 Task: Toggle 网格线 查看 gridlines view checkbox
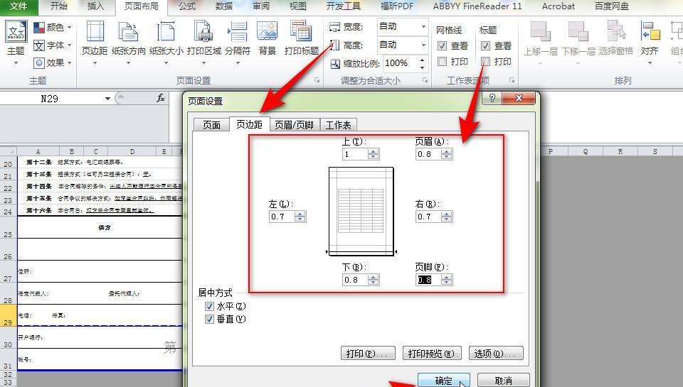click(442, 45)
